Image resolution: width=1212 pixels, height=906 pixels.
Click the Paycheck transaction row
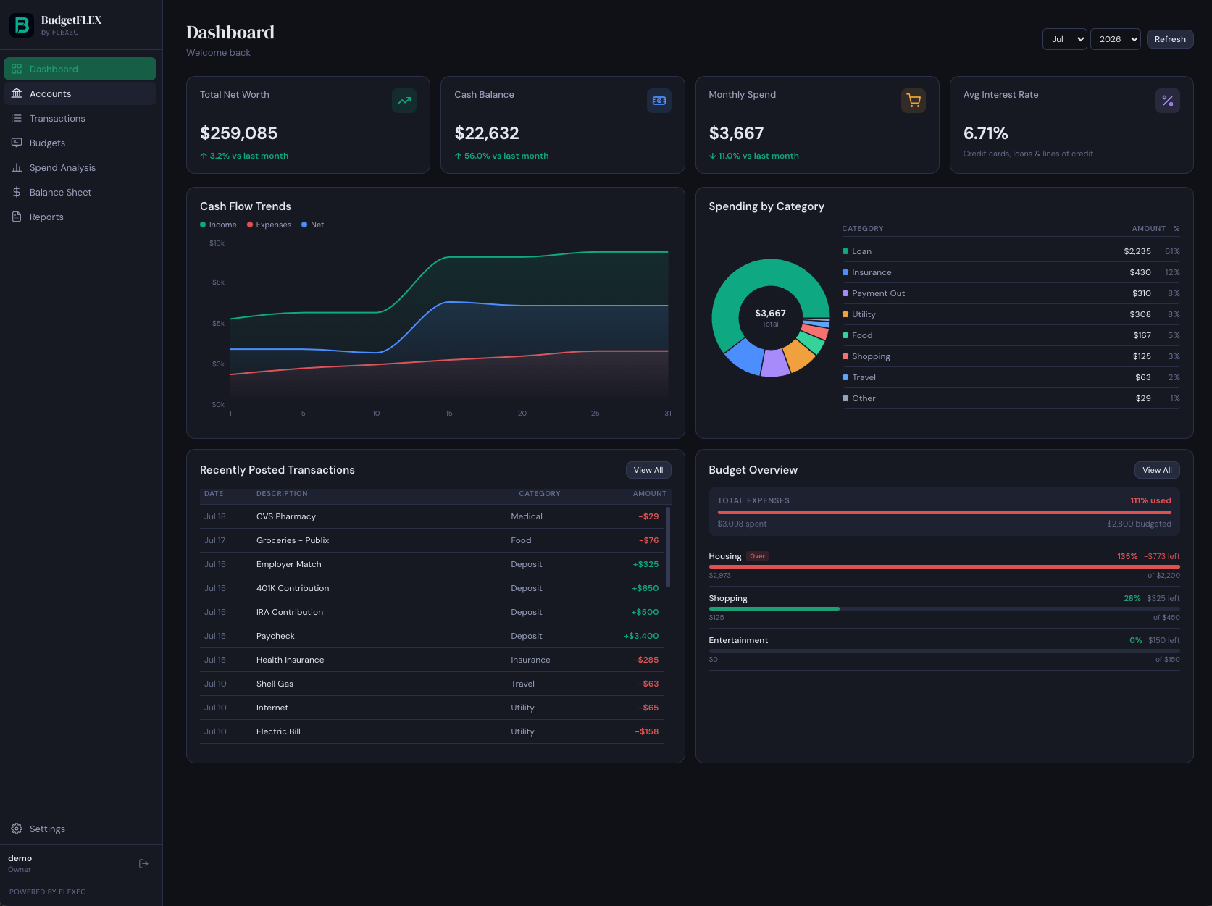[x=432, y=636]
